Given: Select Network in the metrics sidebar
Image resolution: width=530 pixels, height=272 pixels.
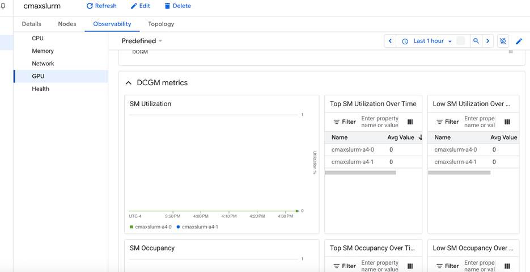Looking at the screenshot, I should pyautogui.click(x=61, y=64).
